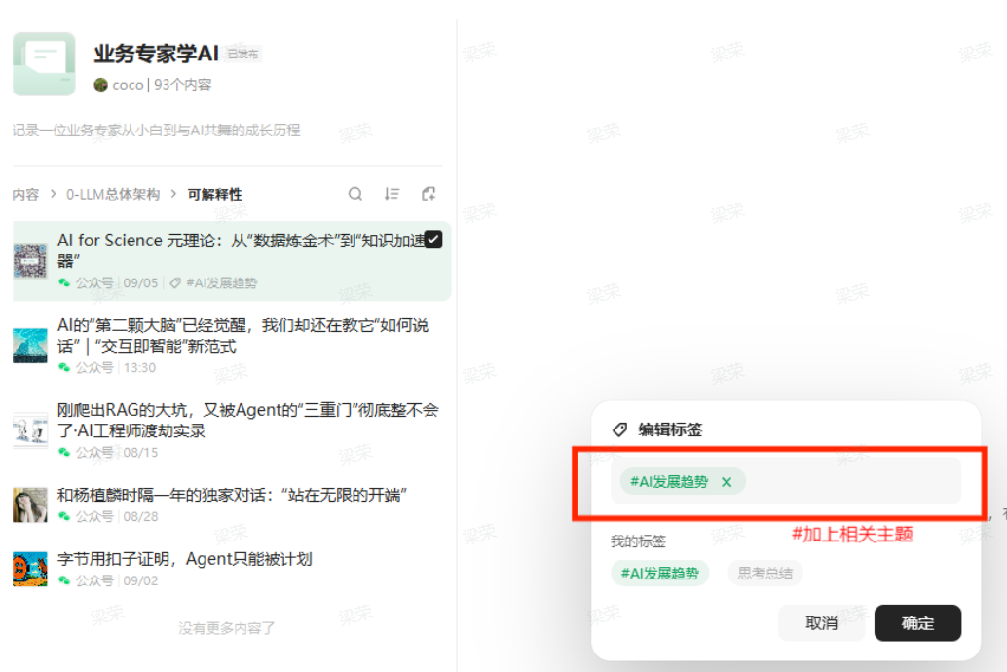Click the coco author avatar

coord(100,85)
